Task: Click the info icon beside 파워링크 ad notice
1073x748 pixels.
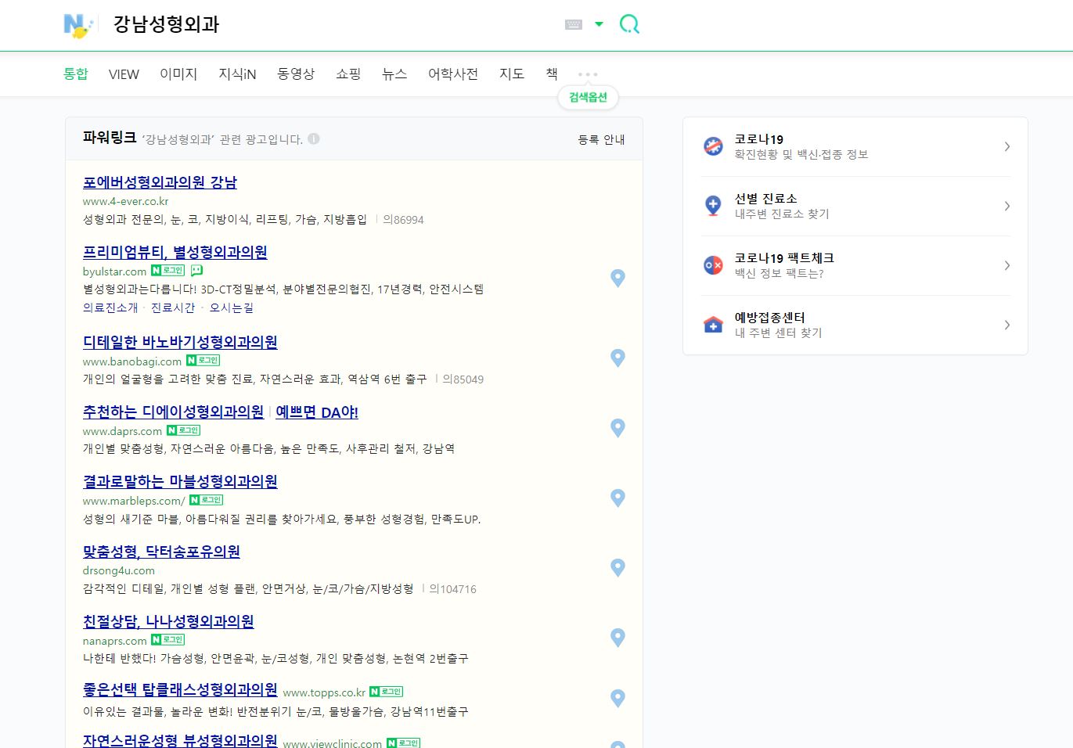Action: 314,139
